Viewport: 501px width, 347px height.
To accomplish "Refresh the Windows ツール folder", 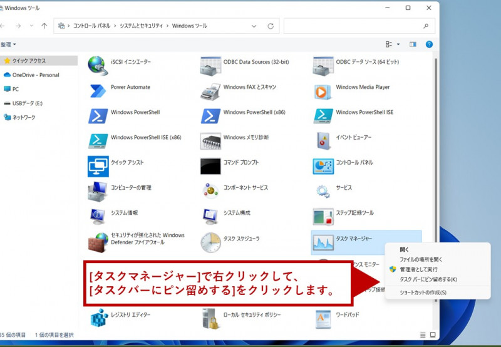I will tap(271, 26).
